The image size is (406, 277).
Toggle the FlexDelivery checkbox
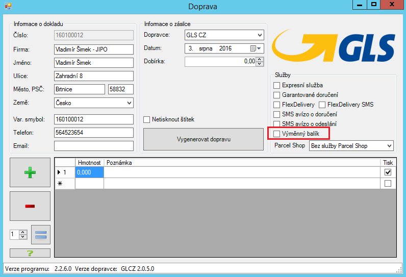277,105
